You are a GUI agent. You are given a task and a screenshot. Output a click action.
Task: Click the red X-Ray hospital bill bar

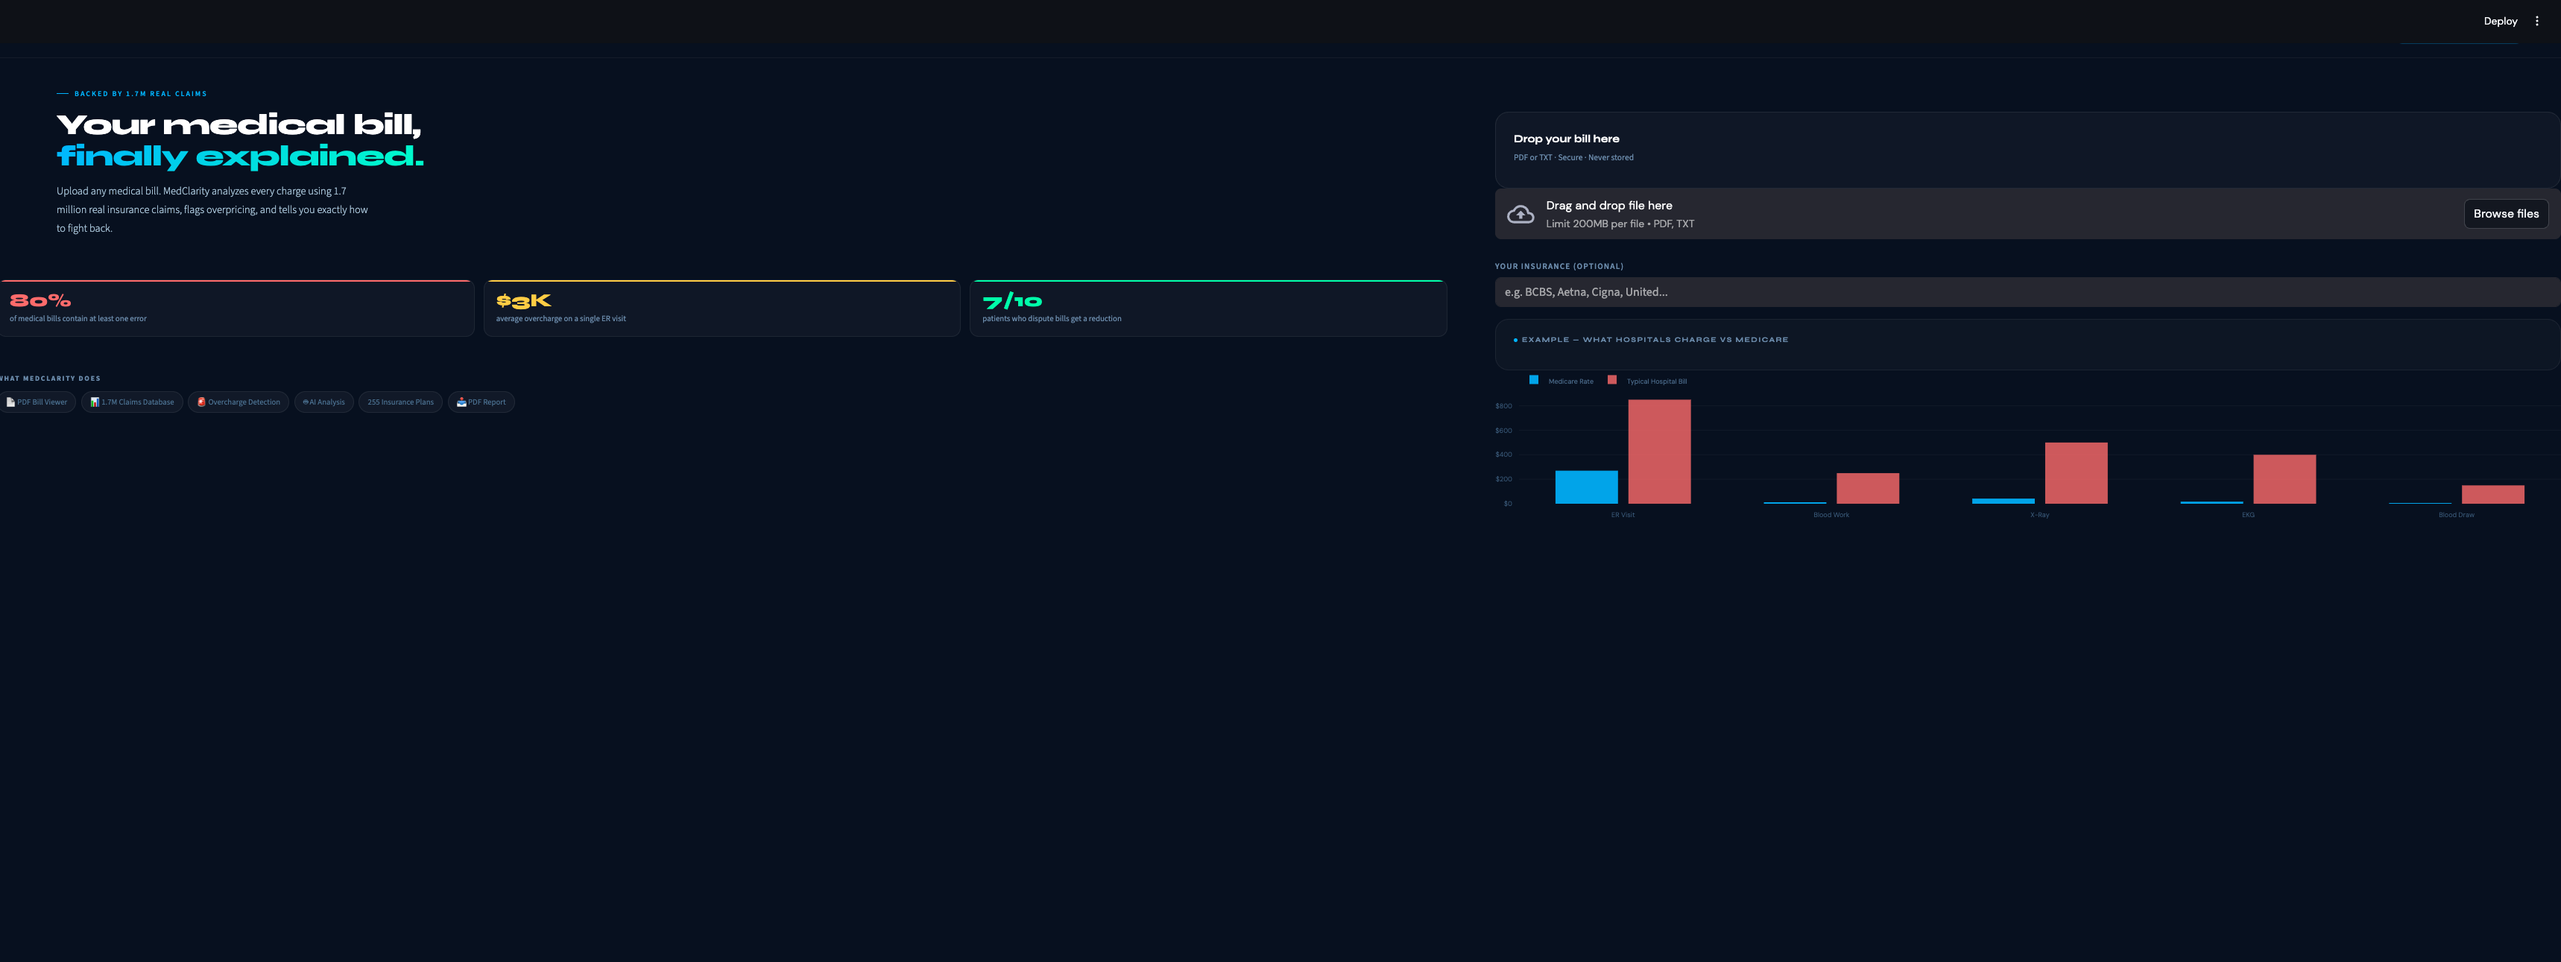click(2076, 473)
